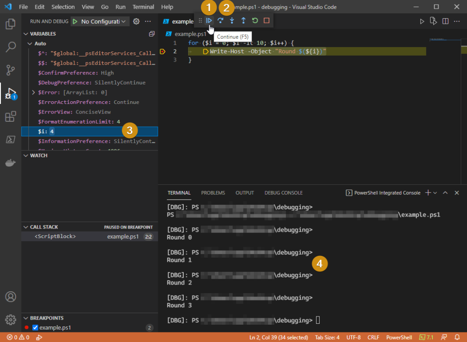This screenshot has width=467, height=342.
Task: Click the Step Into debug icon
Action: click(232, 20)
